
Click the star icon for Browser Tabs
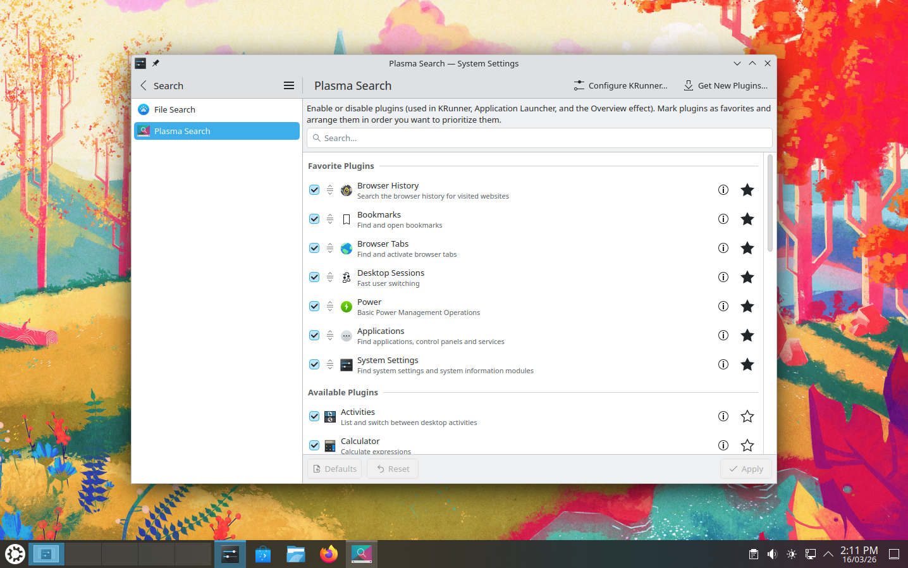click(747, 248)
